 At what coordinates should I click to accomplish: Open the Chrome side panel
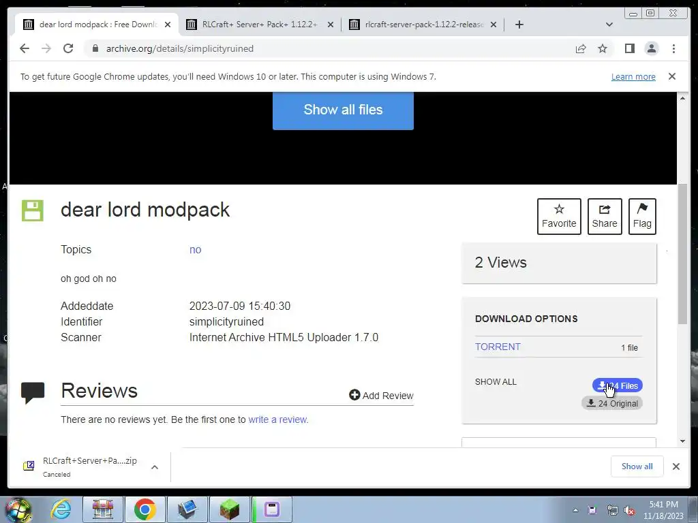[629, 48]
